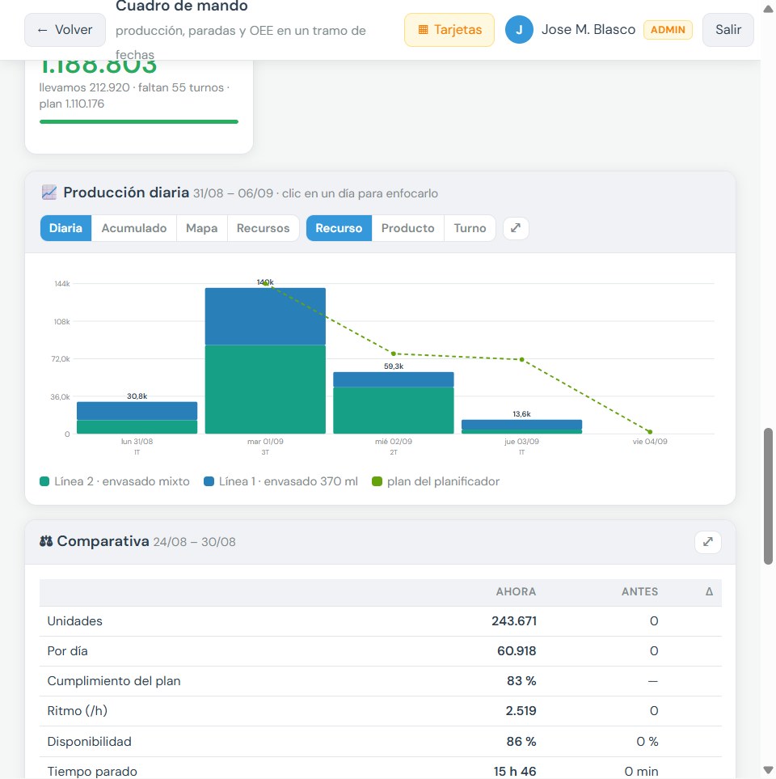The width and height of the screenshot is (776, 779).
Task: Focus the jue 03/09 bar
Action: pyautogui.click(x=521, y=427)
